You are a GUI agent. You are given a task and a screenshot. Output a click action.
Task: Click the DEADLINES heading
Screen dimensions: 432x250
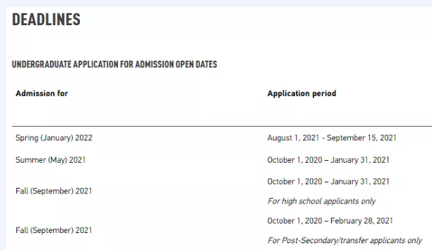coord(46,20)
